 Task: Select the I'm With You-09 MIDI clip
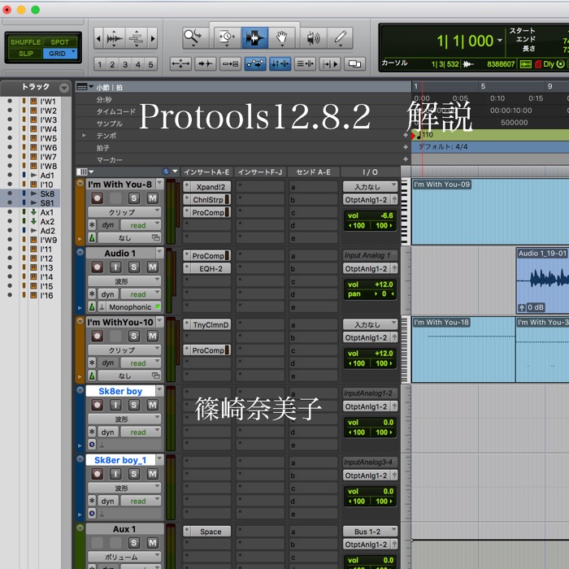pyautogui.click(x=490, y=211)
